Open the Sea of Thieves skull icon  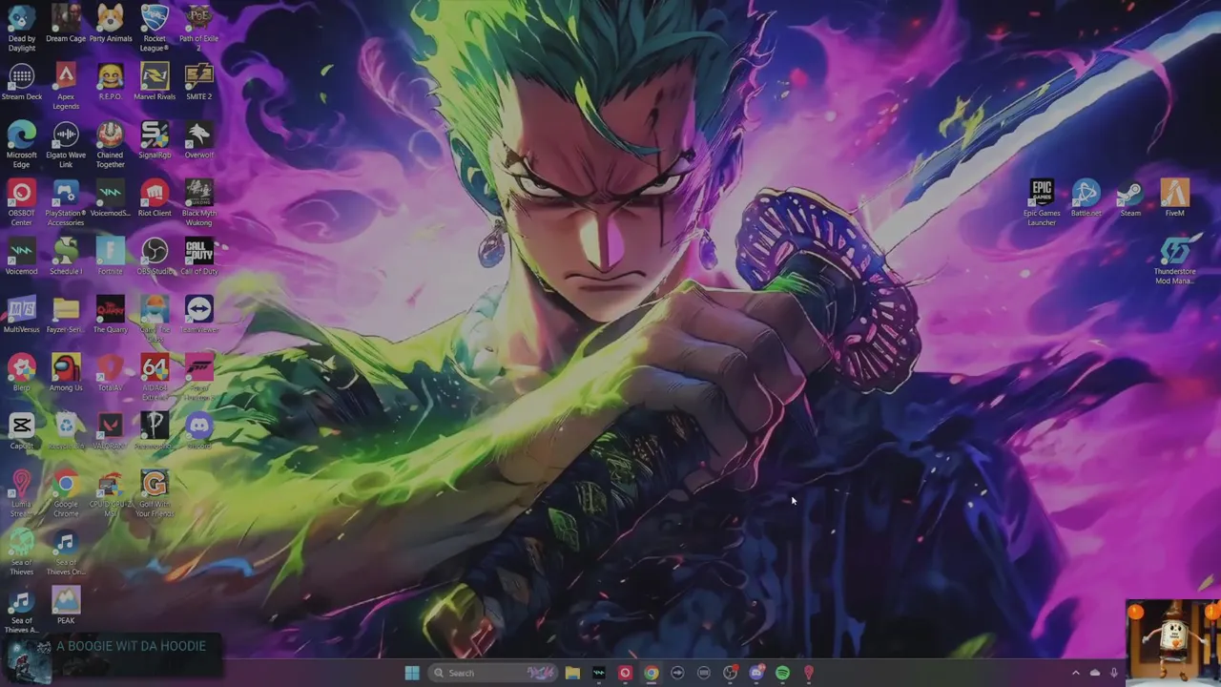coord(21,542)
